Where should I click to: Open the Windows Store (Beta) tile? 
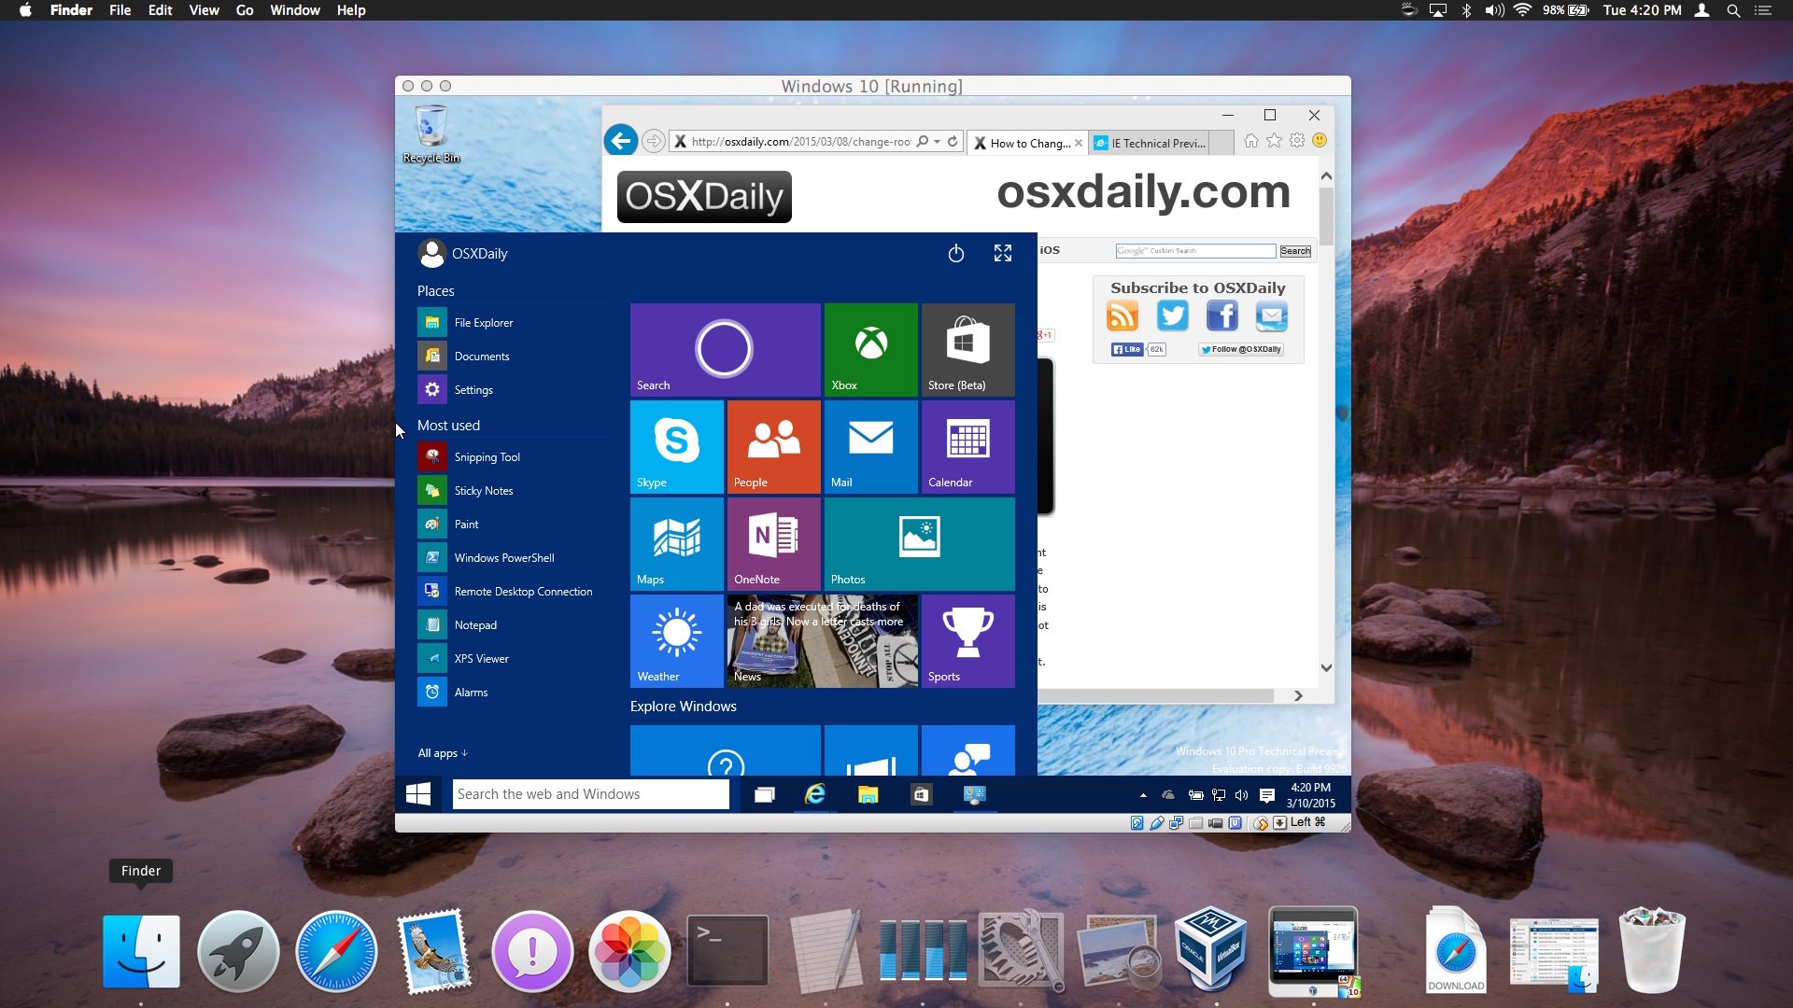click(967, 348)
